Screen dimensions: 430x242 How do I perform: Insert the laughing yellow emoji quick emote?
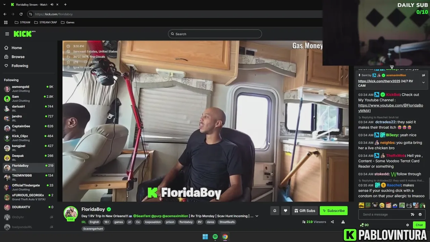382,205
